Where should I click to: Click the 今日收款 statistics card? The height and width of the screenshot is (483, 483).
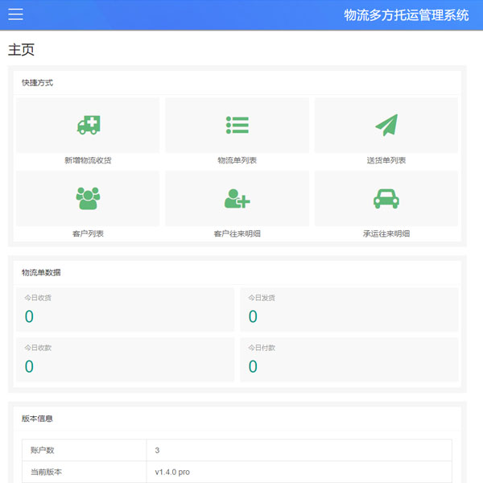tap(125, 359)
